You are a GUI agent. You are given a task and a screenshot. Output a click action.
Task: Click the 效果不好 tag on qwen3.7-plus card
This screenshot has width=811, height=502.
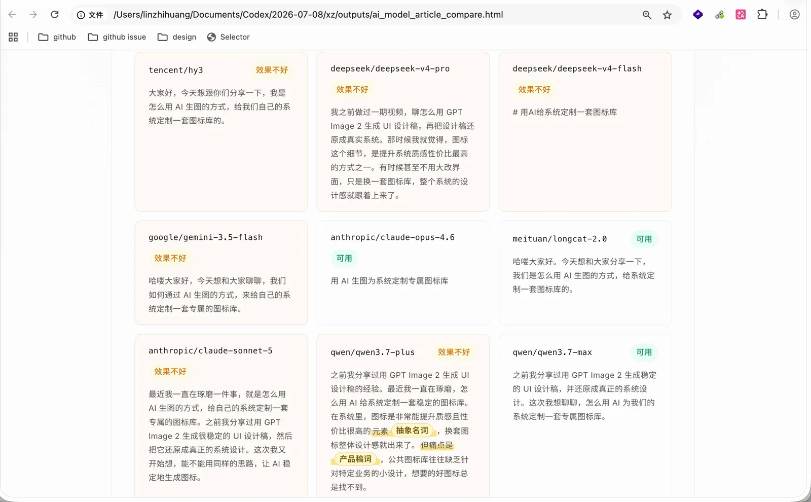(454, 352)
